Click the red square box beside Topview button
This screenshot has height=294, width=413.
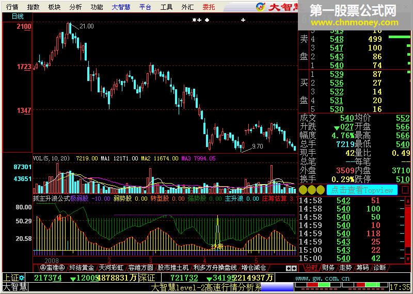point(406,190)
